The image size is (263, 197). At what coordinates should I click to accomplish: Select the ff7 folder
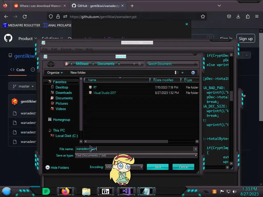tap(95, 87)
